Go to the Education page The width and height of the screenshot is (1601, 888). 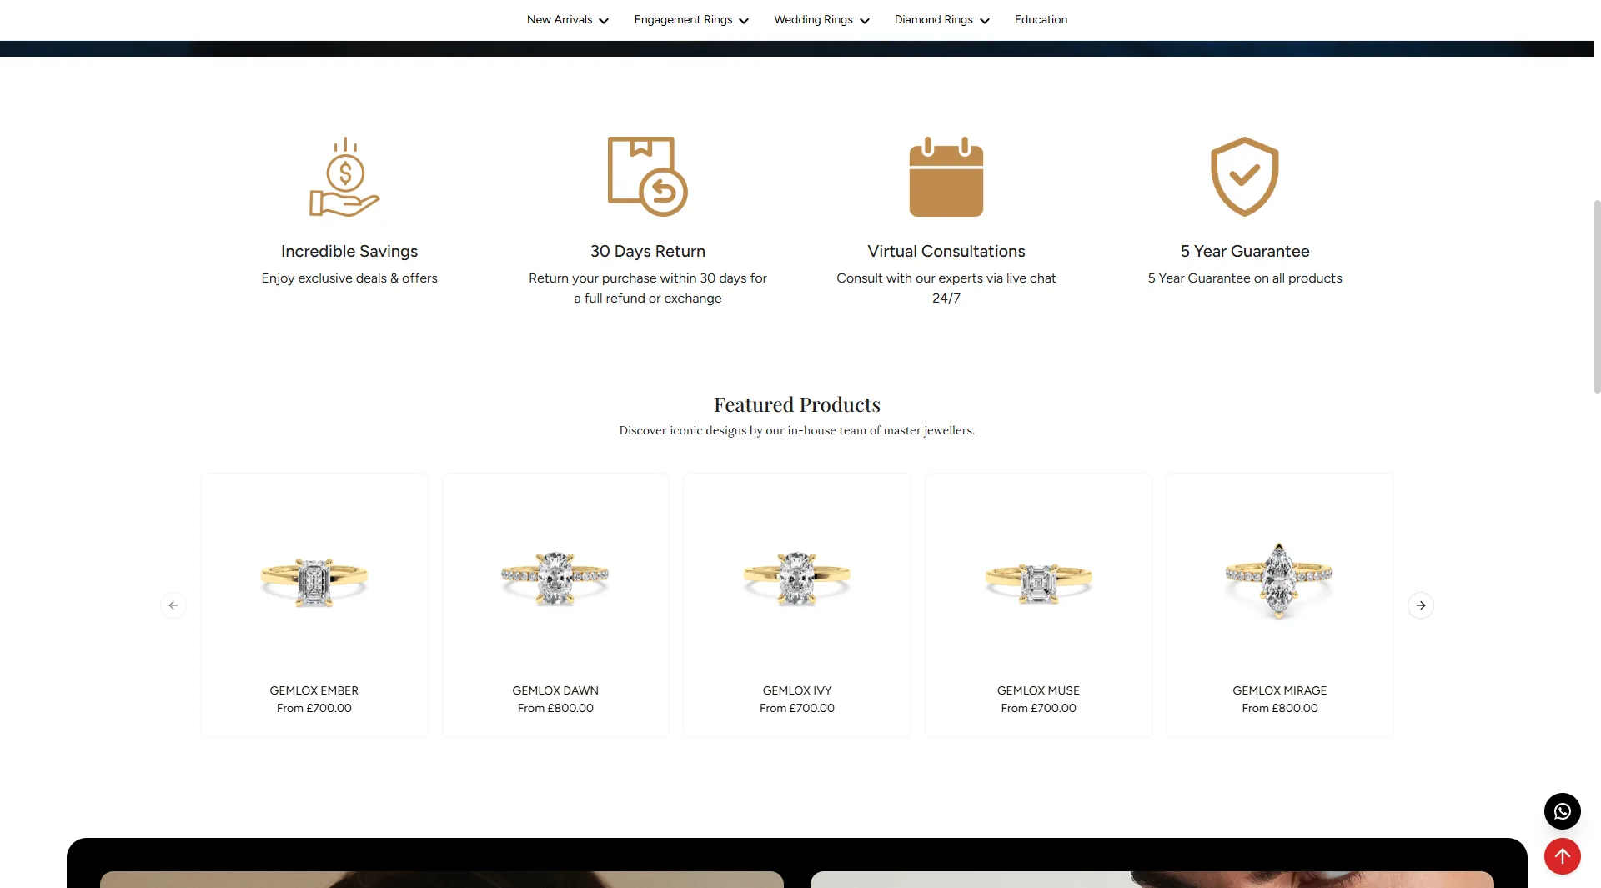[1041, 20]
